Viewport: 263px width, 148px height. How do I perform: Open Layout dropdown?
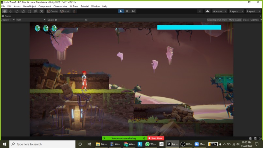click(x=254, y=11)
